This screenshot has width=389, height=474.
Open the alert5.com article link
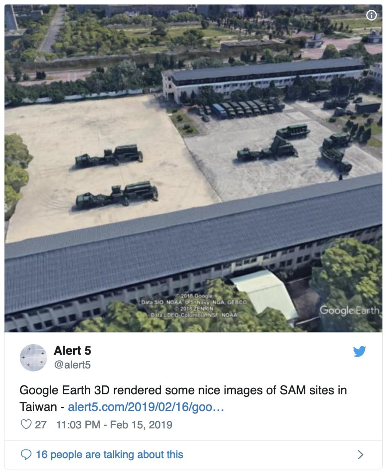click(146, 407)
